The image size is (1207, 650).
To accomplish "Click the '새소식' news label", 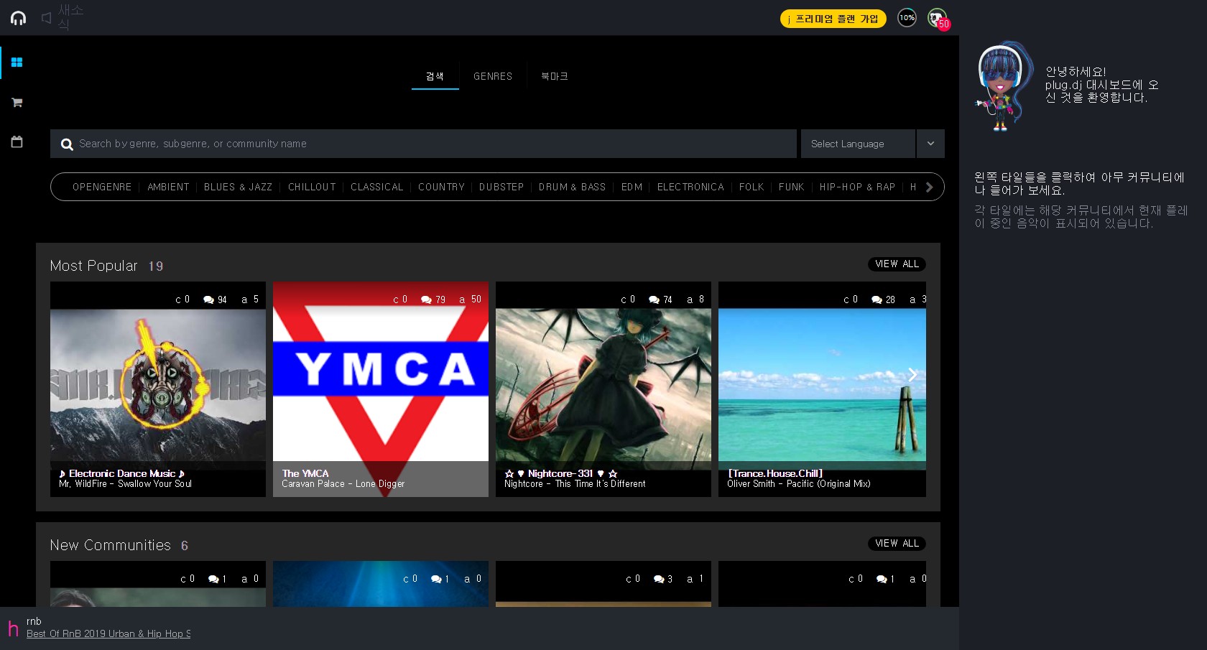I will coord(70,17).
